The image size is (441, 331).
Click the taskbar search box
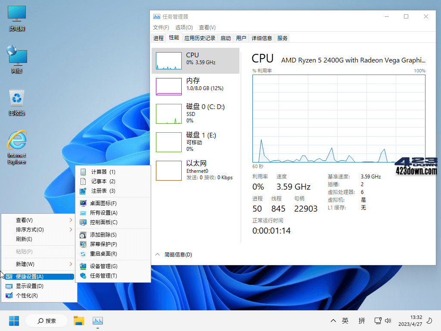(46, 321)
